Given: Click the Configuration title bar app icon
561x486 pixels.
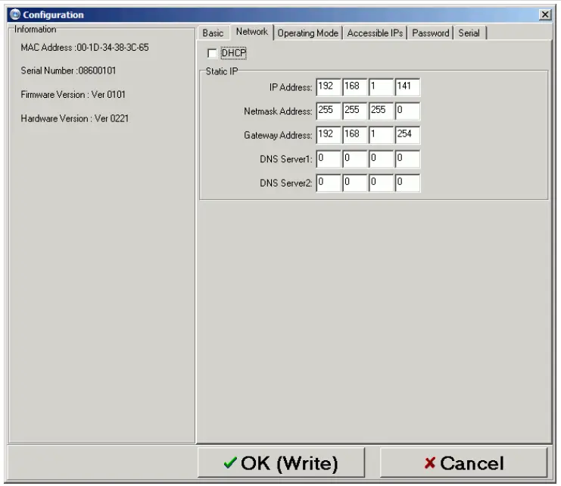Looking at the screenshot, I should (x=15, y=14).
